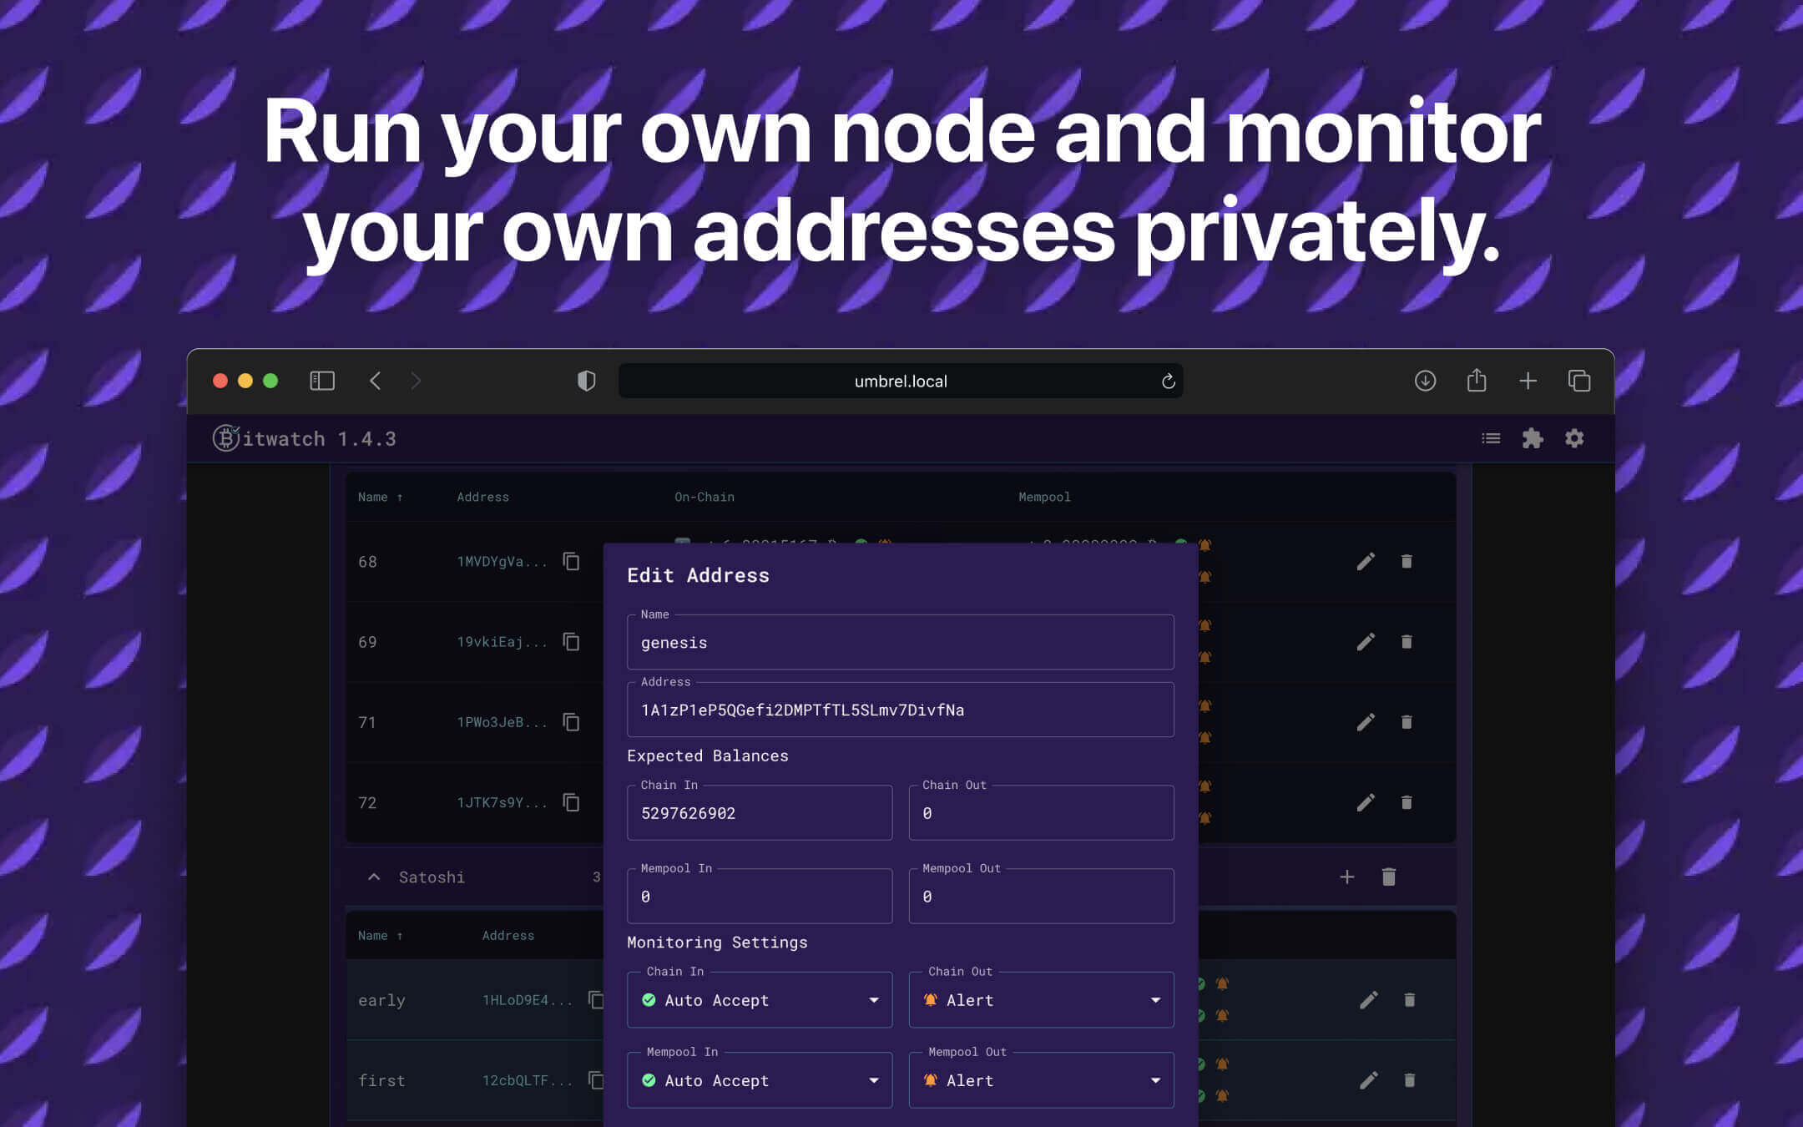Screen dimensions: 1803x1127
Task: Add a new address to the Satoshi group
Action: tap(1346, 877)
